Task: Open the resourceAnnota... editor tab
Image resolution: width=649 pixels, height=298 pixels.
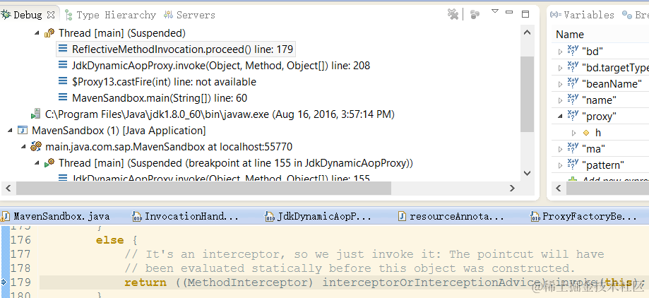Action: 451,217
